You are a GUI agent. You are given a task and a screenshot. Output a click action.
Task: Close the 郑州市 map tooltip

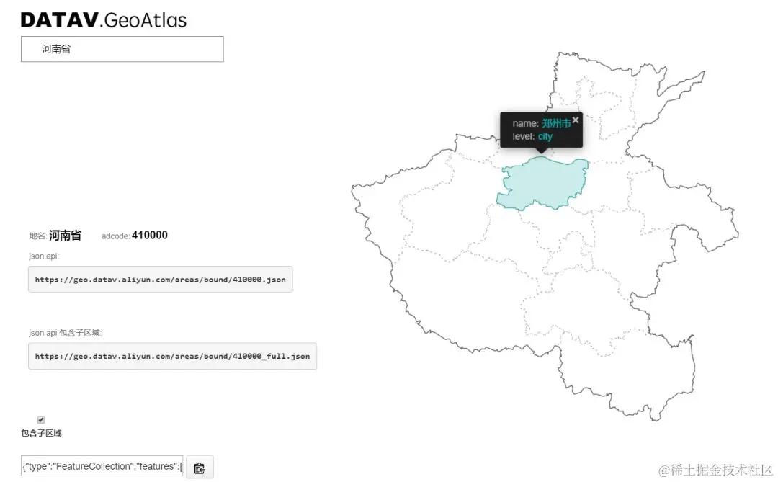(x=576, y=120)
